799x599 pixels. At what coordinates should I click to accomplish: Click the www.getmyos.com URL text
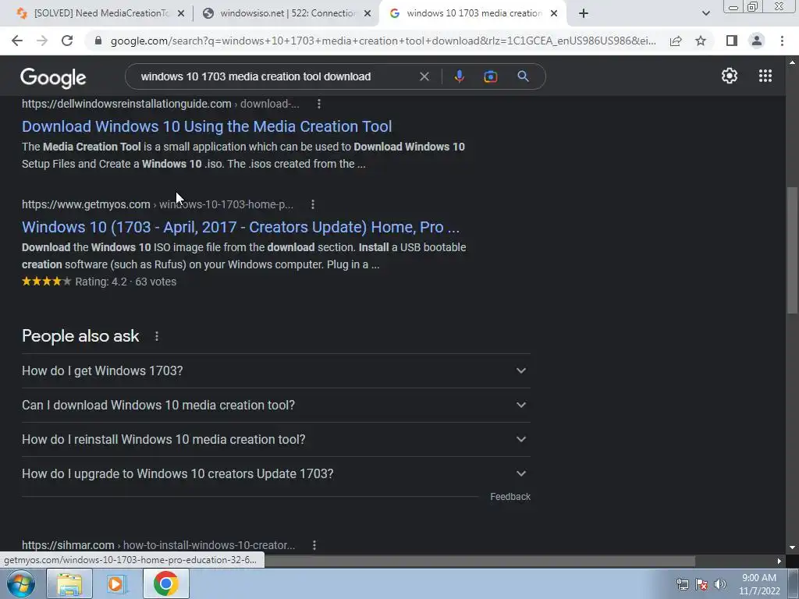click(86, 204)
